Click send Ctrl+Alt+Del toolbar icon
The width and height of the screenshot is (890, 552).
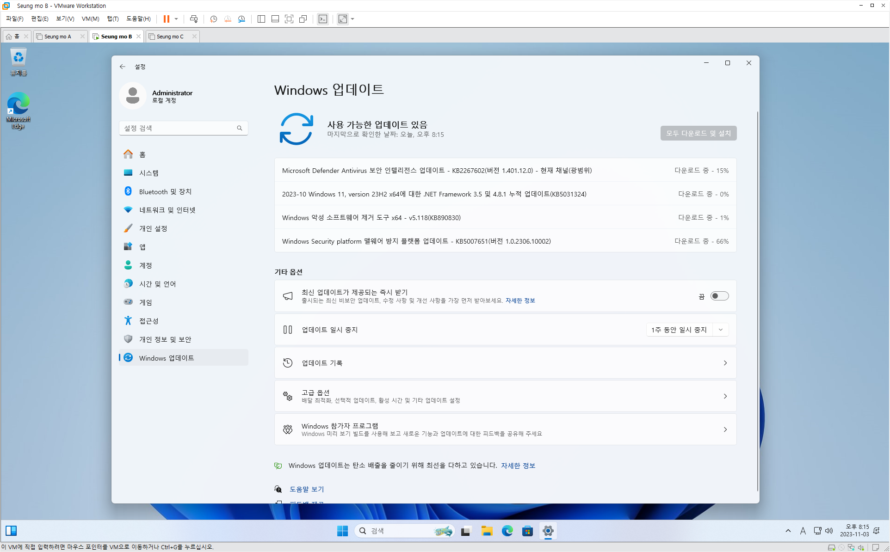pos(194,19)
